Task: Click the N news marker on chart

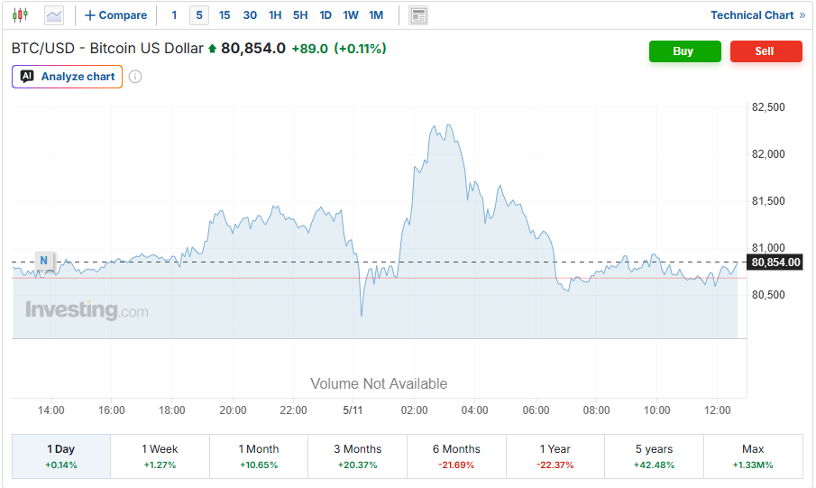Action: (43, 261)
